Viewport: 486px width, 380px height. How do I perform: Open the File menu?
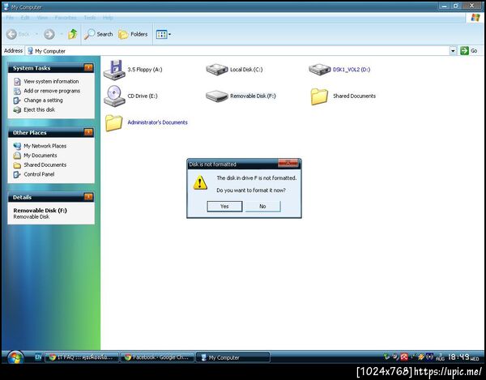click(x=10, y=18)
